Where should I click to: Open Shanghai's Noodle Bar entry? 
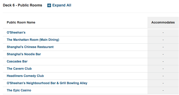[x=24, y=54]
